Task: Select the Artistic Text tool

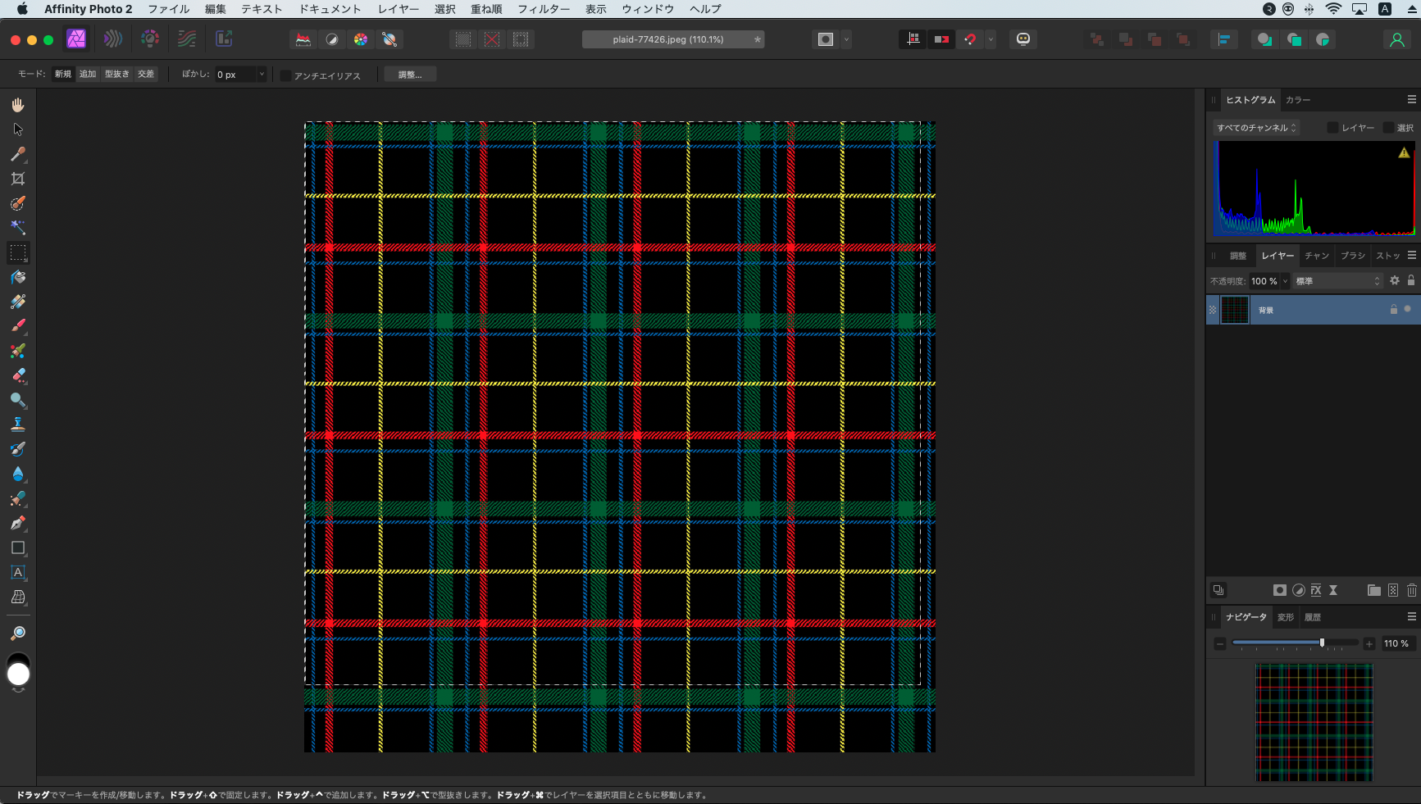Action: click(18, 572)
